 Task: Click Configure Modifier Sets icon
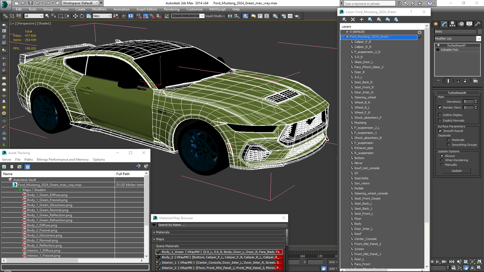475,81
